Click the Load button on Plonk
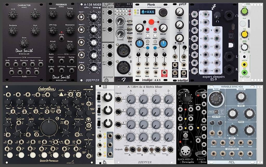The height and width of the screenshot is (167, 266). 148,29
